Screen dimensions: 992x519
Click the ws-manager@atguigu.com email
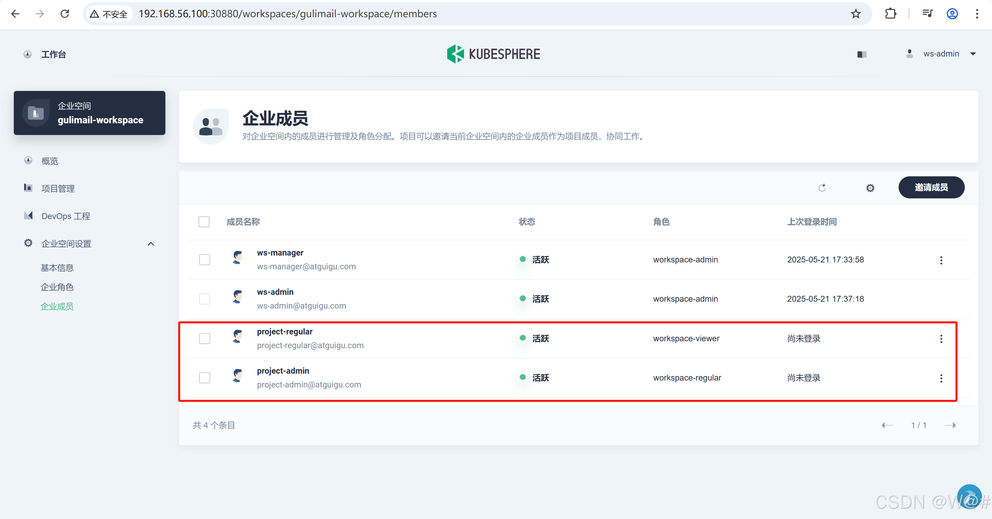point(306,267)
